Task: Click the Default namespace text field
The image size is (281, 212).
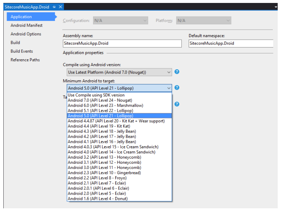Action: pos(230,43)
